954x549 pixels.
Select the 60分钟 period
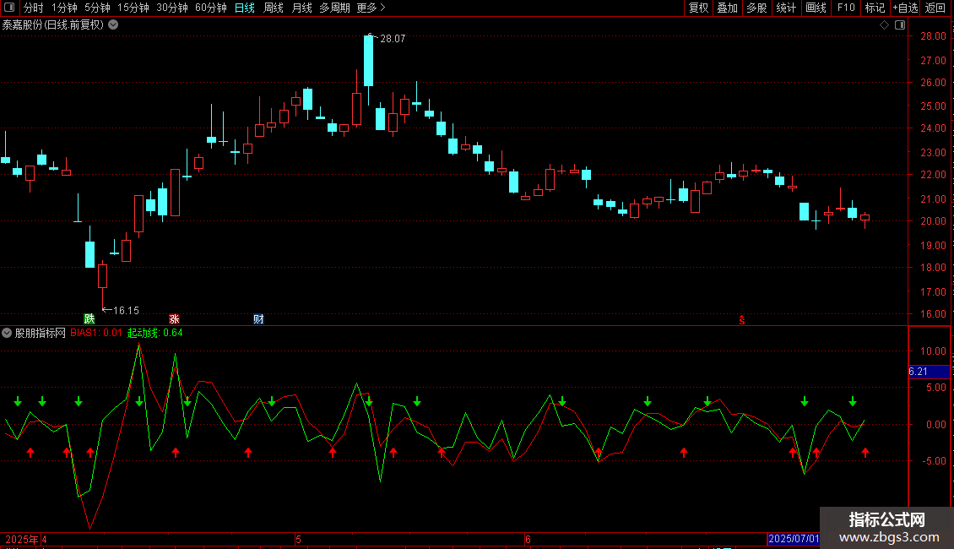(x=211, y=8)
